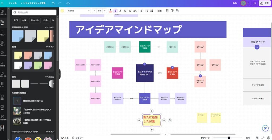
Task: Toggle underline formatting
Action: pos(125,11)
